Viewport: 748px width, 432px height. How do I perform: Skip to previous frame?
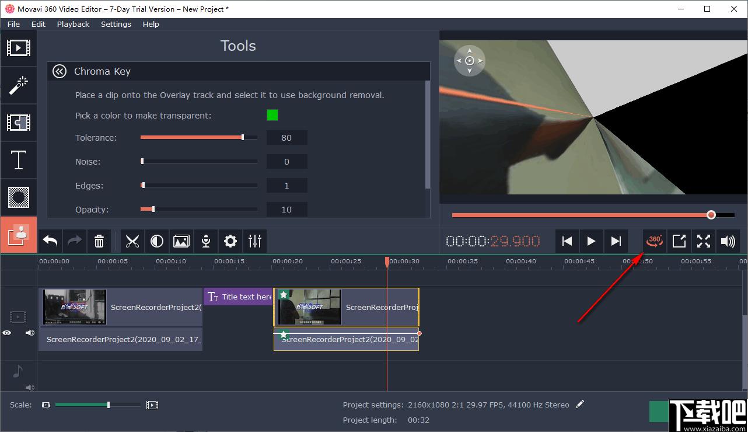point(567,241)
